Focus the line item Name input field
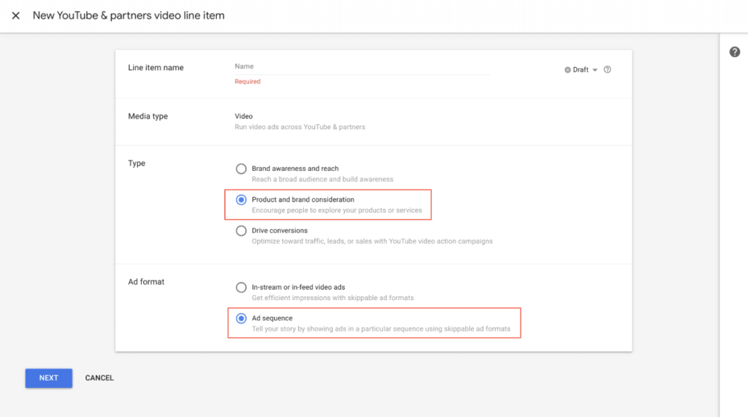748x417 pixels. pos(362,66)
